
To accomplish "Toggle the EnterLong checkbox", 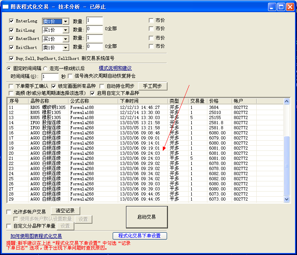I will [x=11, y=21].
